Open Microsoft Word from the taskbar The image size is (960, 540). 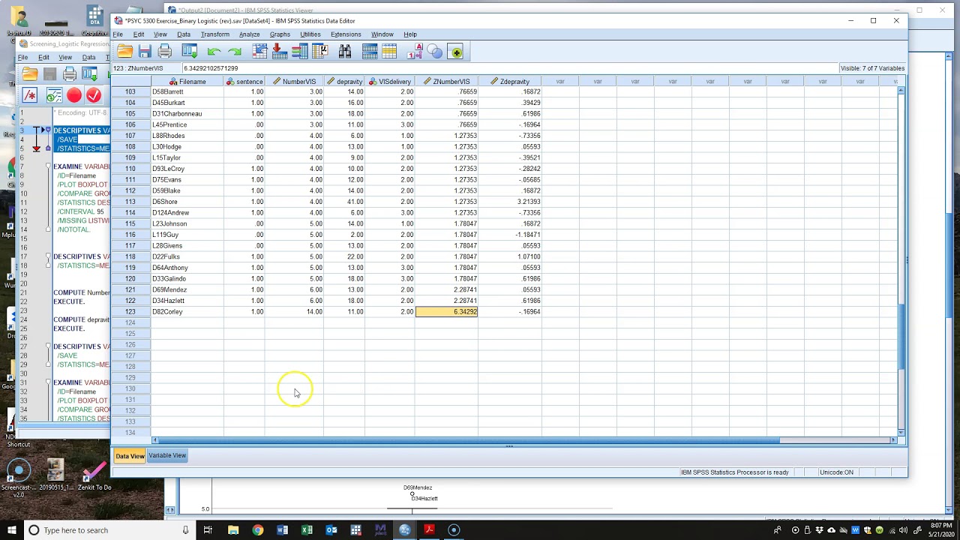[282, 530]
